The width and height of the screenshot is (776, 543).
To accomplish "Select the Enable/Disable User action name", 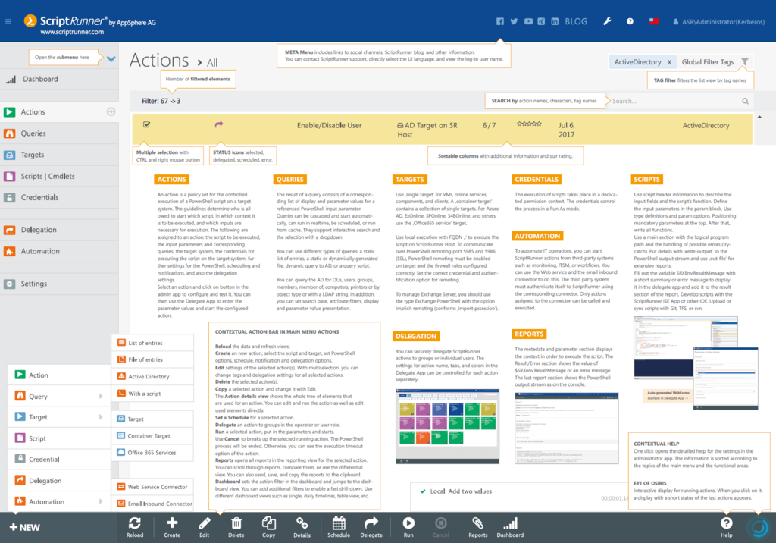I will tap(329, 125).
